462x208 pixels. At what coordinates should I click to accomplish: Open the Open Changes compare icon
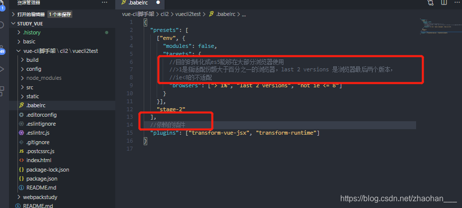pos(431,2)
